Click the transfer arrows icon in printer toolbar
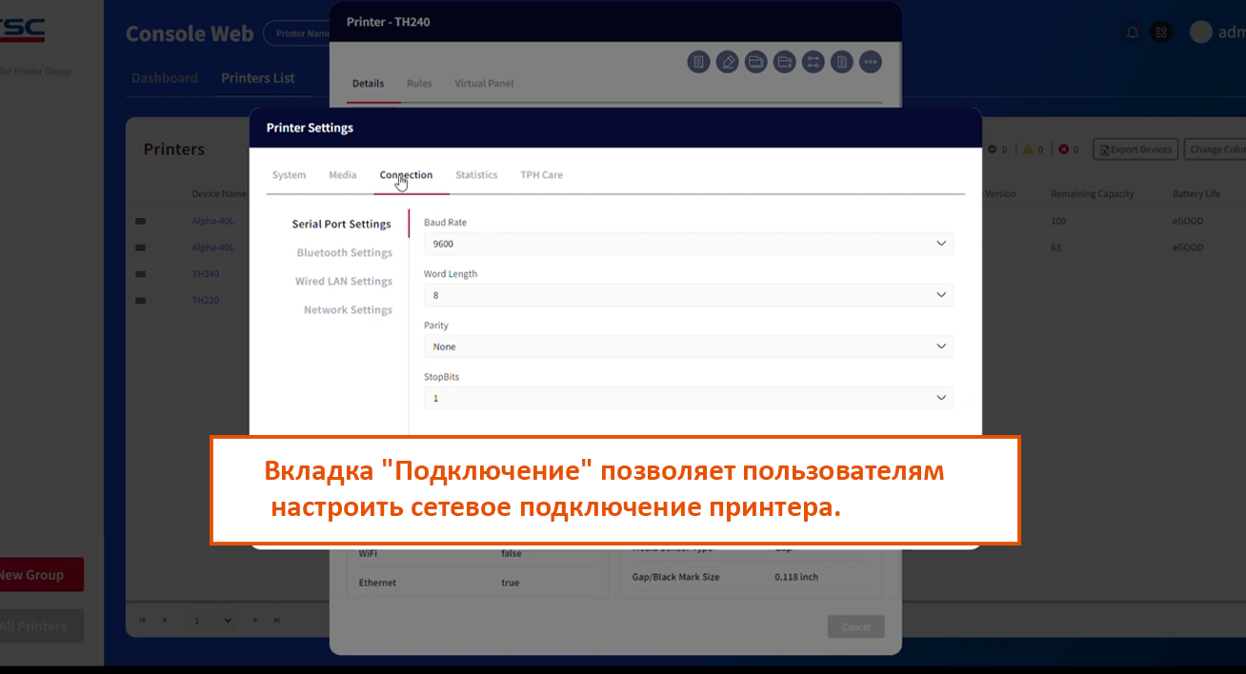The height and width of the screenshot is (674, 1246). [x=813, y=62]
